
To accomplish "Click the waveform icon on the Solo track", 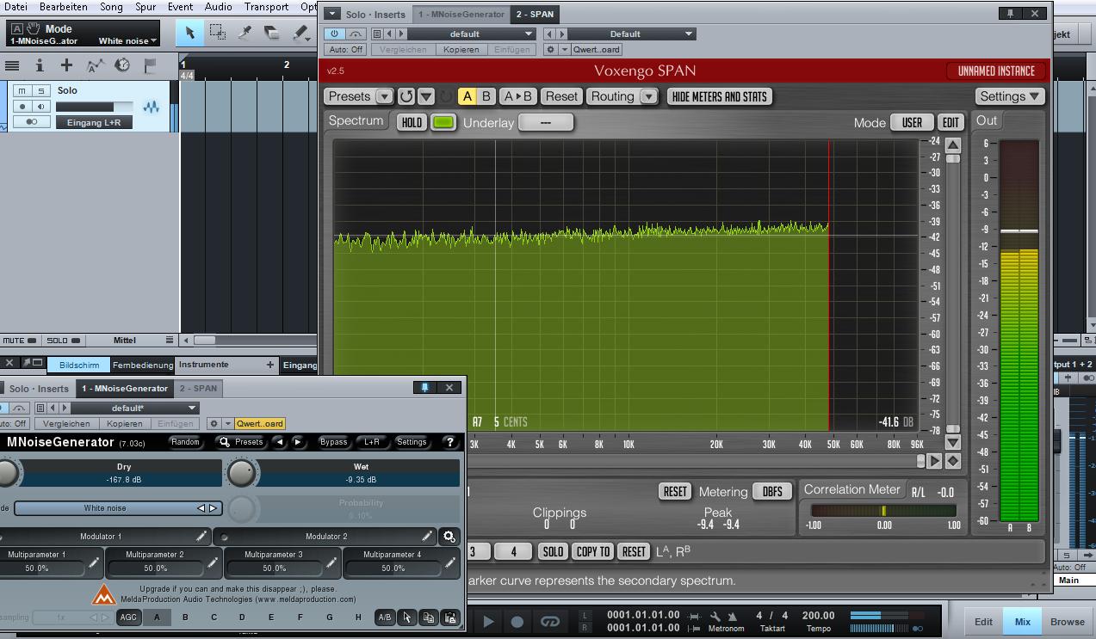I will coord(152,108).
